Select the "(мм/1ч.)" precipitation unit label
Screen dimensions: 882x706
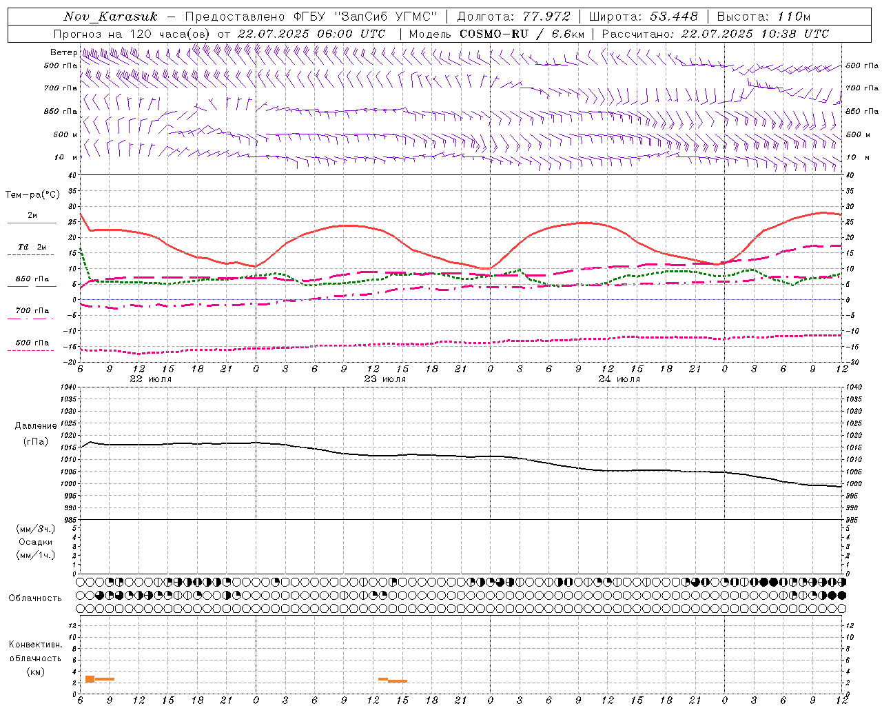click(x=36, y=555)
